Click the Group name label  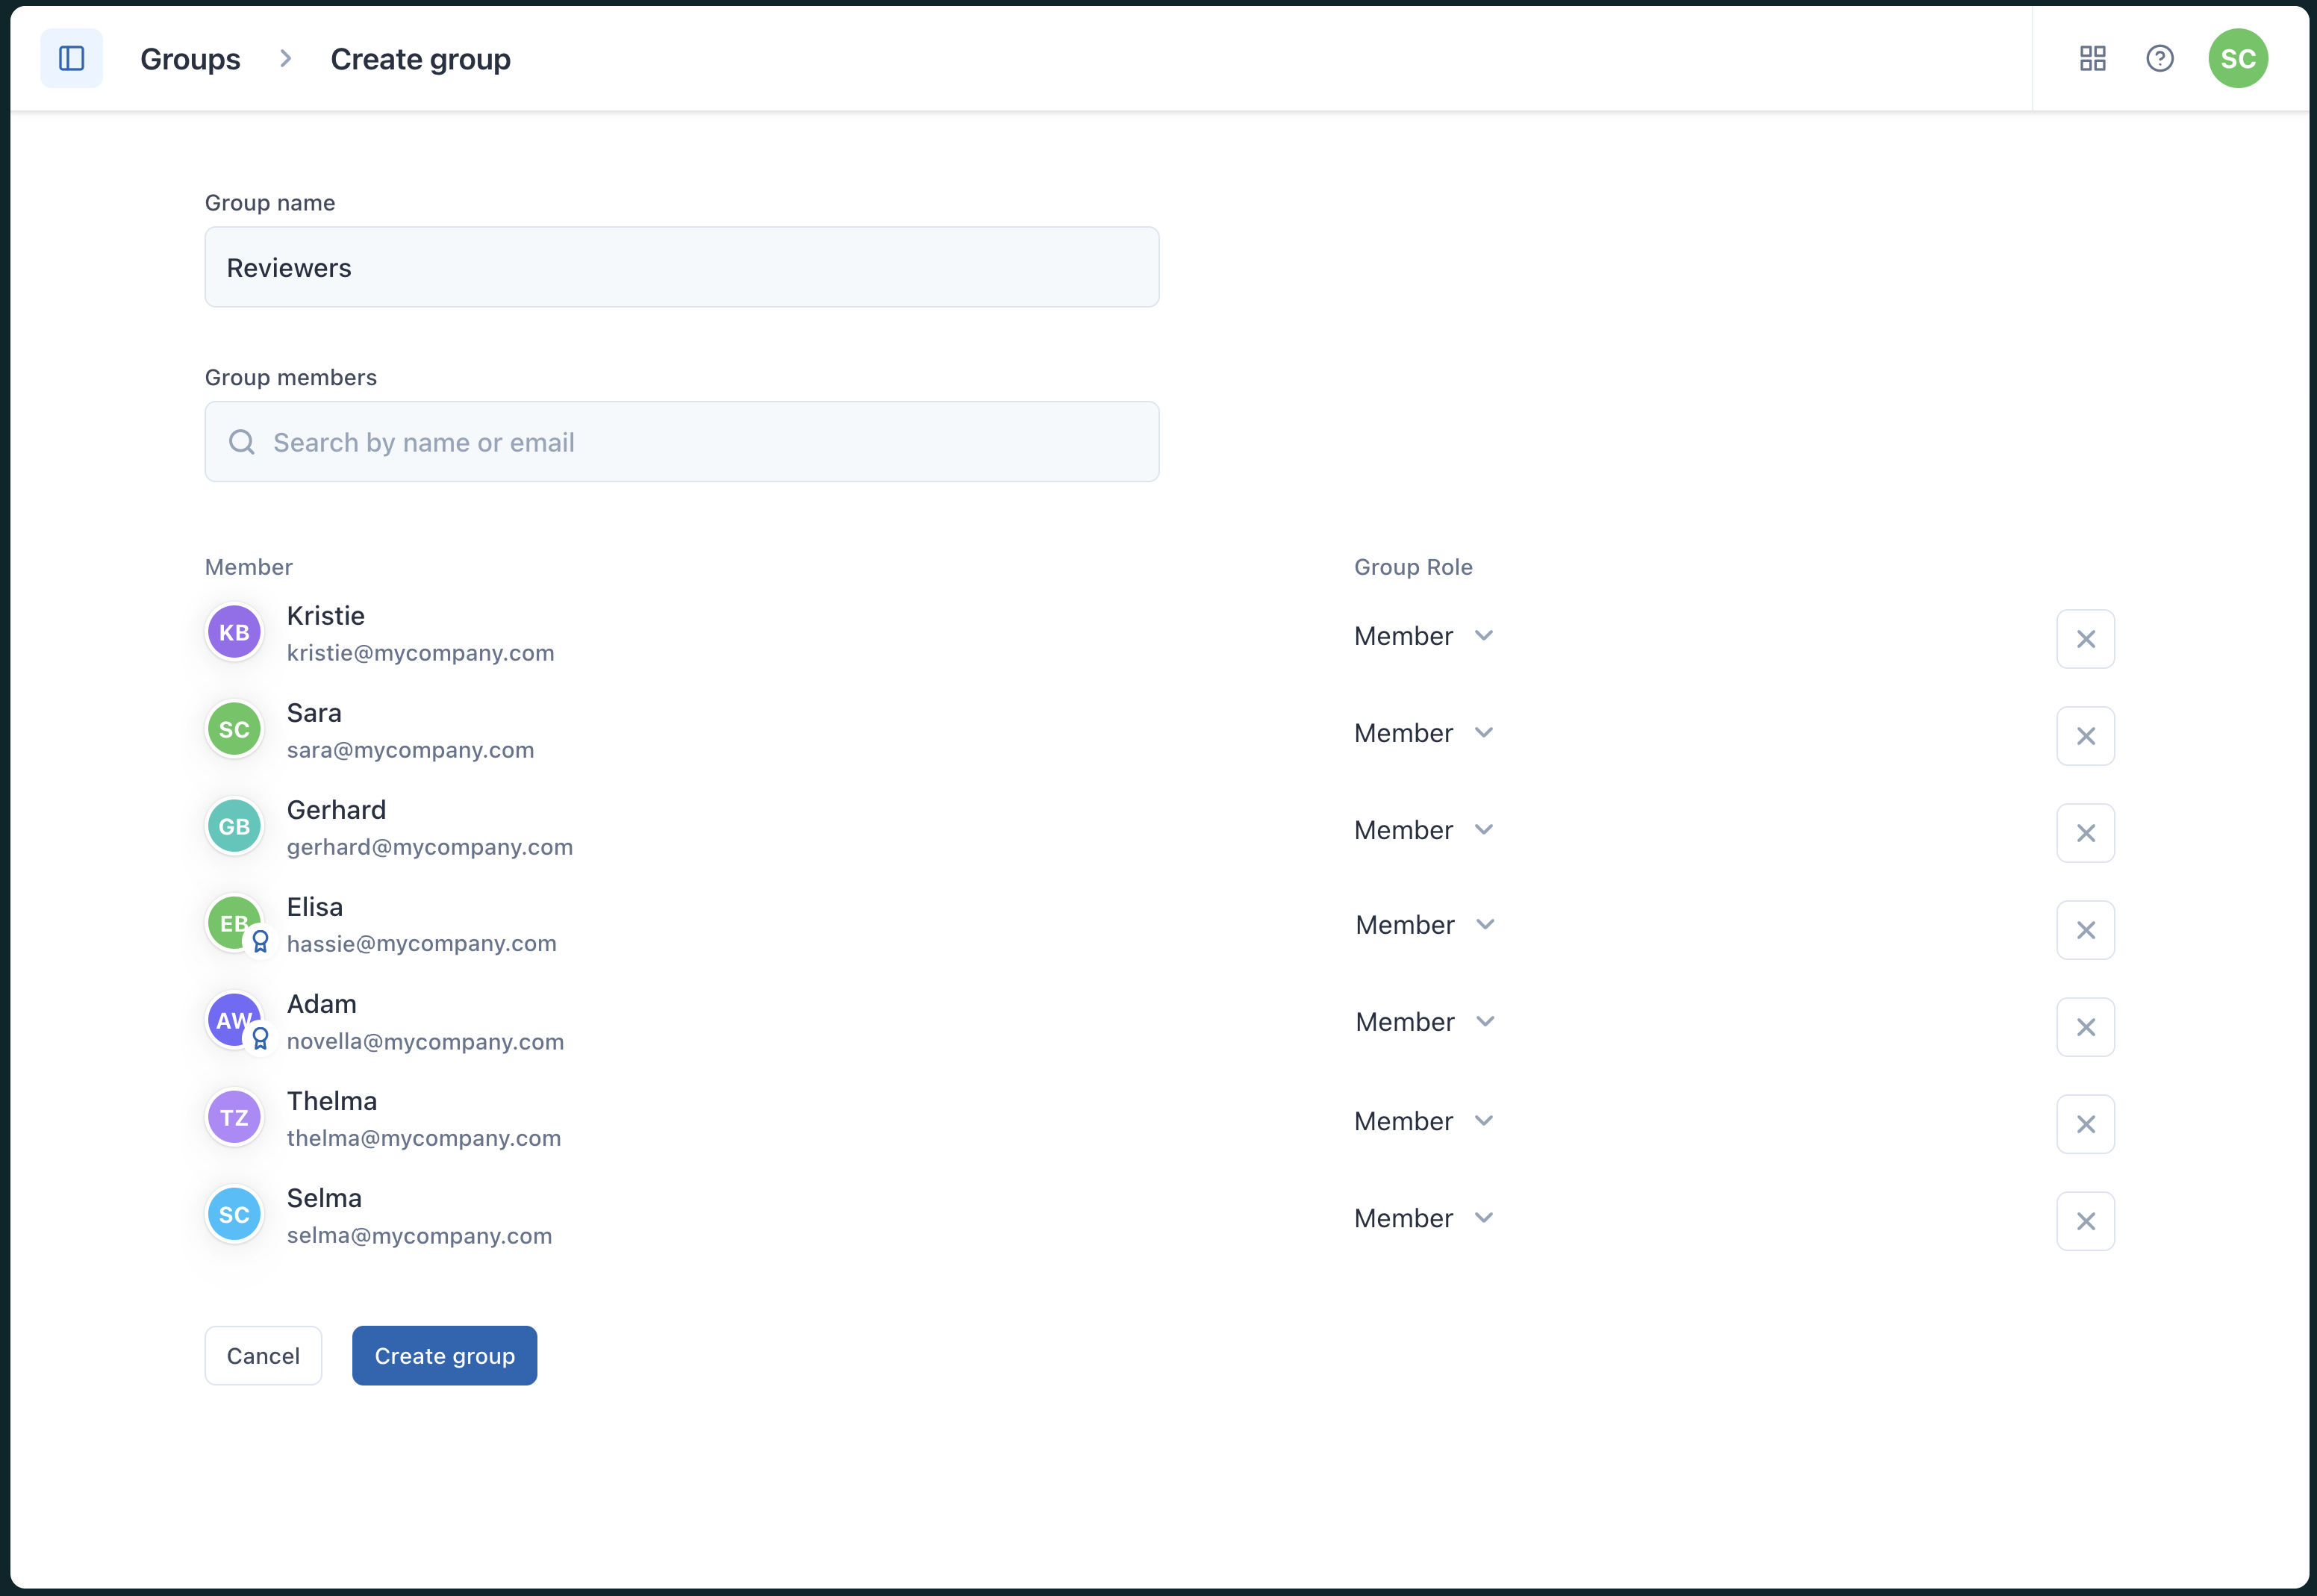pyautogui.click(x=269, y=203)
